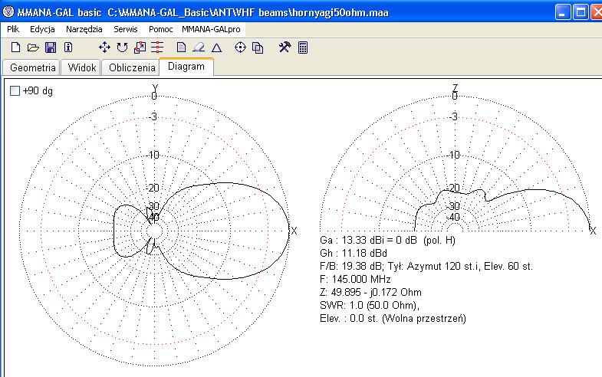The height and width of the screenshot is (377, 602).
Task: Click the crosshair target icon
Action: click(240, 48)
